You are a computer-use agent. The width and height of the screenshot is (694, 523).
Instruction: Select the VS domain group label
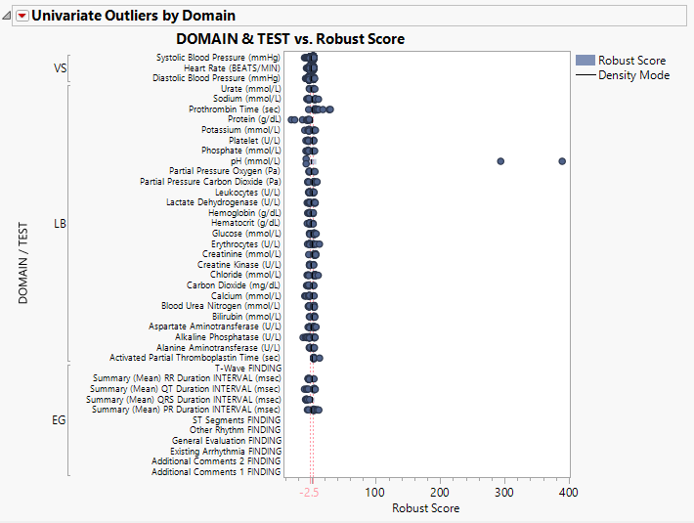click(60, 68)
